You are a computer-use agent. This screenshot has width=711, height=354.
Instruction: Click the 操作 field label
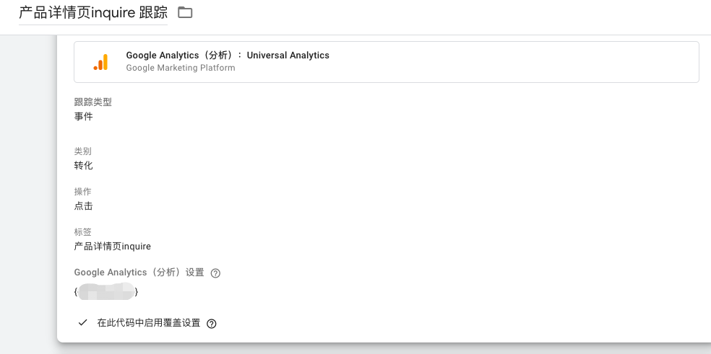[x=82, y=192]
